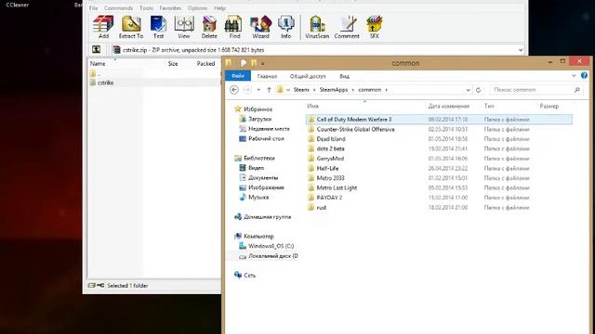
Task: Select Call of Duty Modern Warfare 3 folder
Action: tap(439, 120)
